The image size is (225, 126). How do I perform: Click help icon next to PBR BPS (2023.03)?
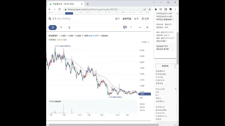click(173, 38)
